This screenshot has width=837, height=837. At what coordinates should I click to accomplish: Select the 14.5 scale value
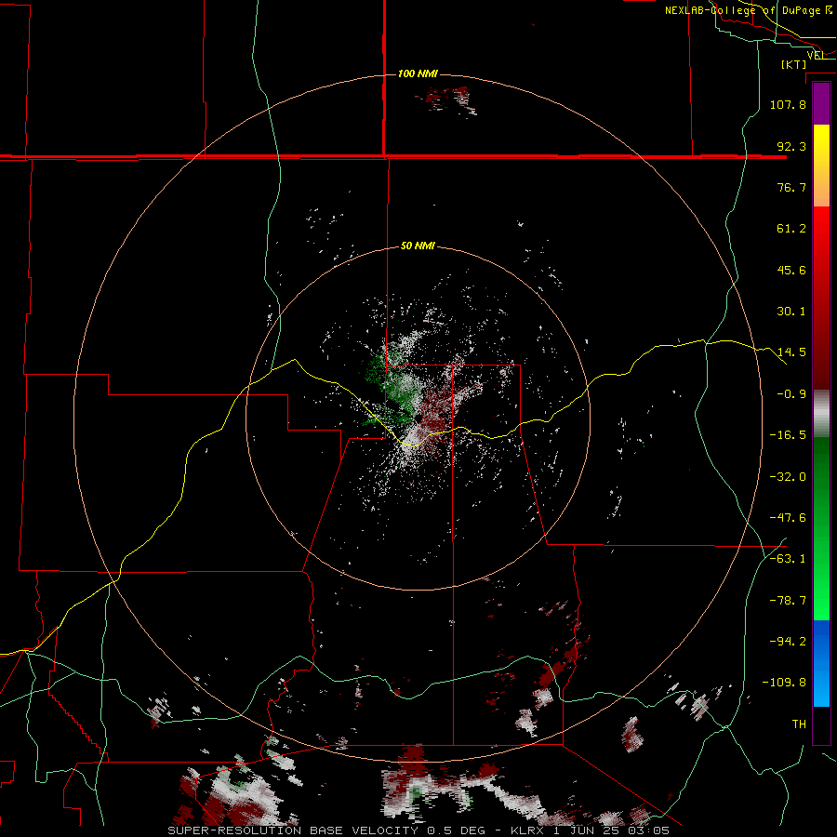tap(791, 352)
